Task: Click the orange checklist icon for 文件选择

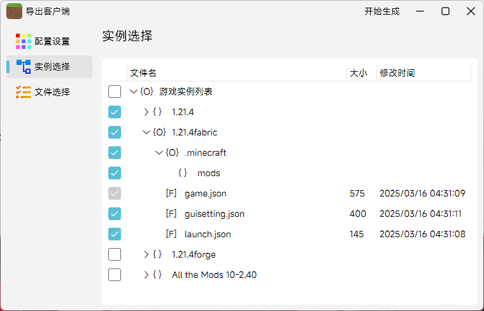Action: pos(24,92)
